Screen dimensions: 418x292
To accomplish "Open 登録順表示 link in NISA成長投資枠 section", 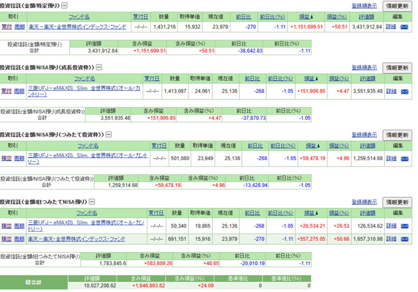I will click(x=364, y=68).
